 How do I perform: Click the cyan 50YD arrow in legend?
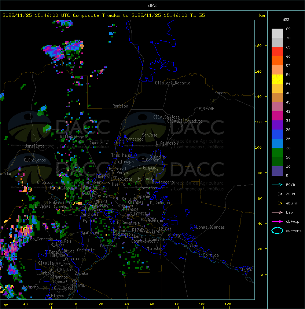tap(277, 185)
